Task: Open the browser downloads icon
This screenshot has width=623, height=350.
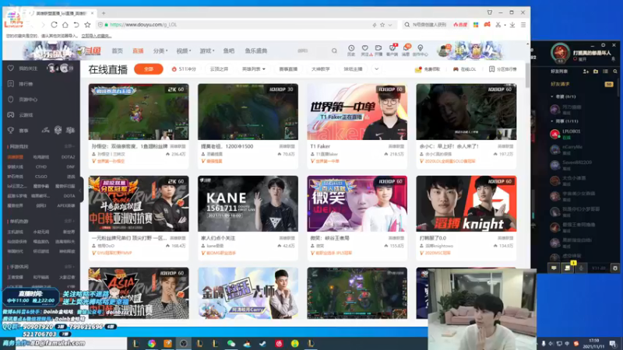Action: 512,25
